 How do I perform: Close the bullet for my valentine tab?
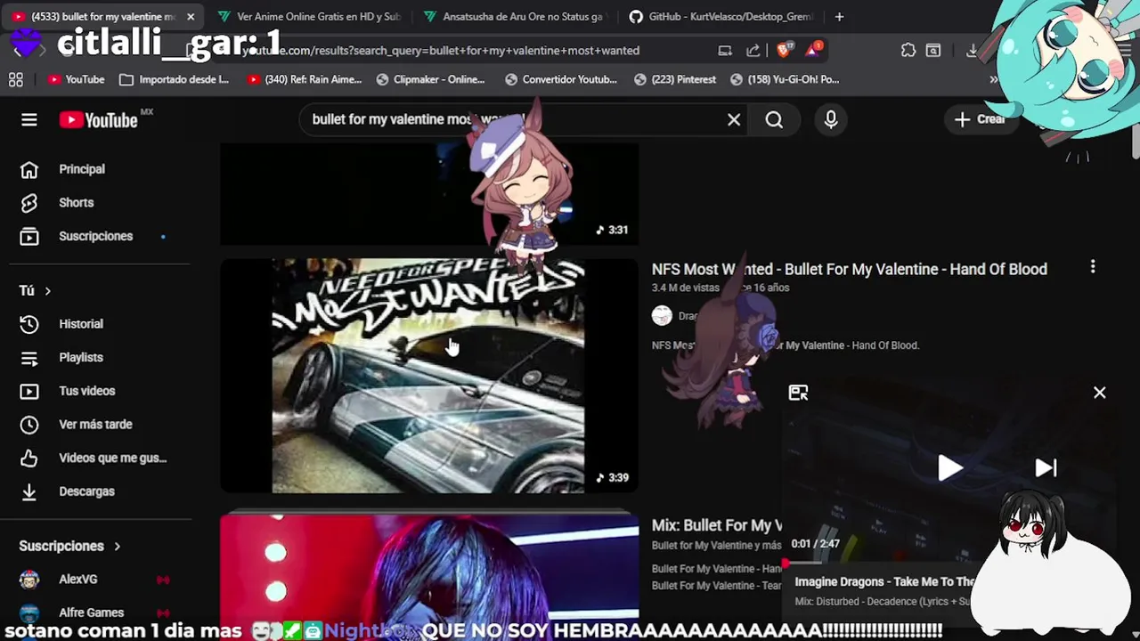(x=191, y=16)
